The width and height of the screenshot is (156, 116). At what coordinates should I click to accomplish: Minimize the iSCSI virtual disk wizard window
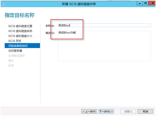[x=140, y=3]
